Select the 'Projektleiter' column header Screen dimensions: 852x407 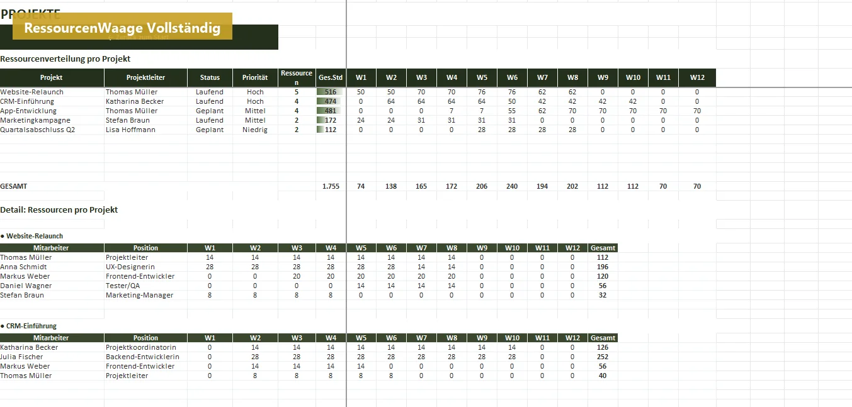coord(145,77)
